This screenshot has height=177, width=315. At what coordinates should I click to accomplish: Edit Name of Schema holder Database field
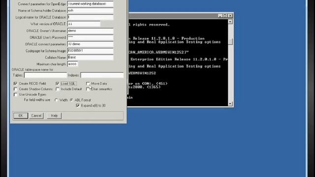coord(91,10)
